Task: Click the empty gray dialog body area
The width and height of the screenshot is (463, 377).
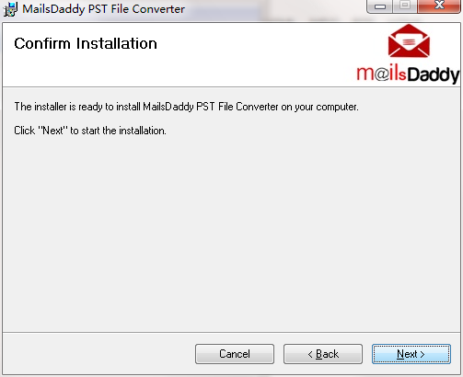Action: (x=231, y=233)
